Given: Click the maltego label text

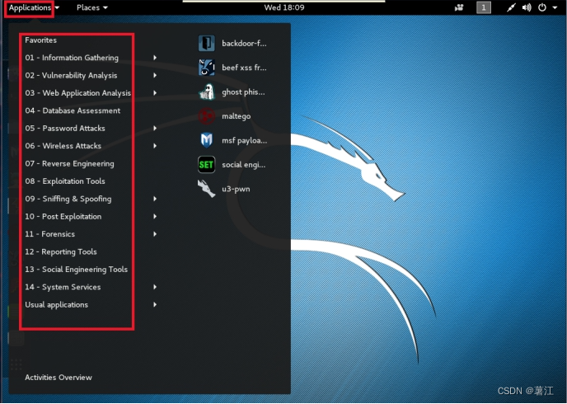Looking at the screenshot, I should point(237,116).
